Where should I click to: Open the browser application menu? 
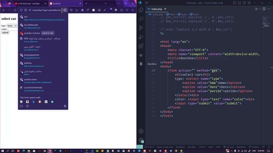(133, 10)
